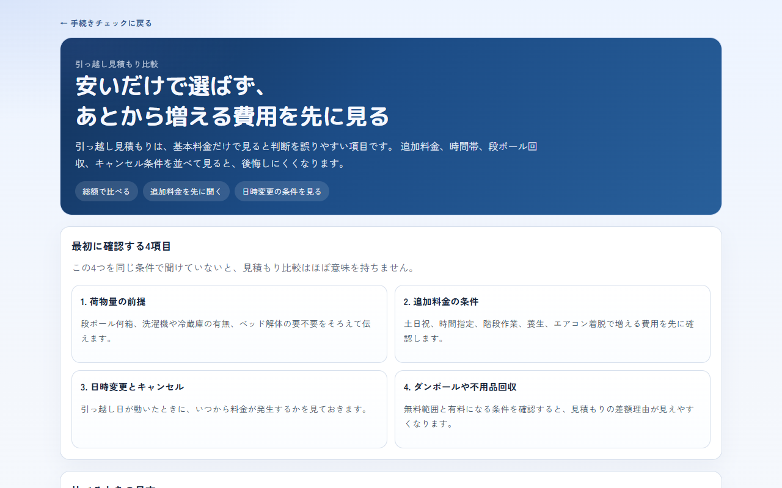Click the headline 安いだけで選ばず、
The height and width of the screenshot is (488, 782).
pyautogui.click(x=171, y=86)
